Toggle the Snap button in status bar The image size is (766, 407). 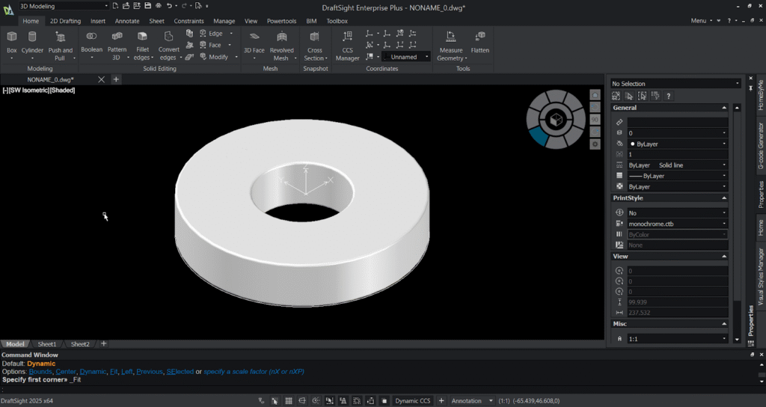[275, 401]
